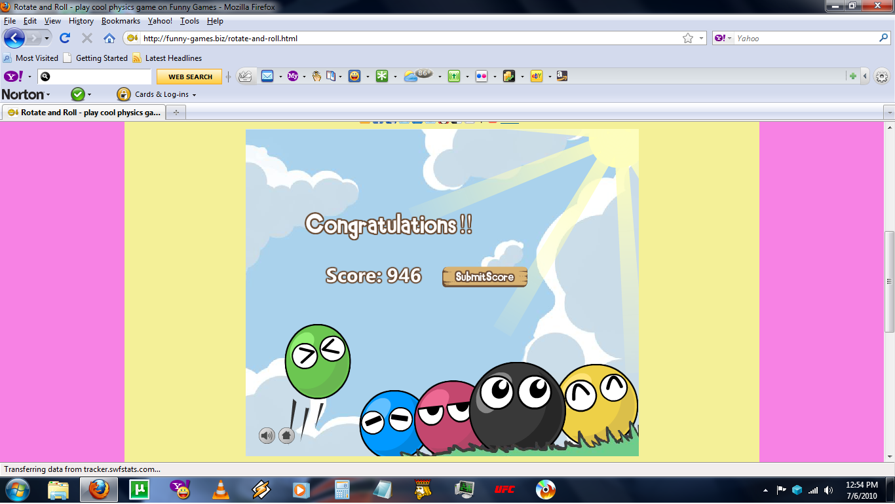Open the list all tabs dropdown
Viewport: 895px width, 504px height.
[x=889, y=113]
